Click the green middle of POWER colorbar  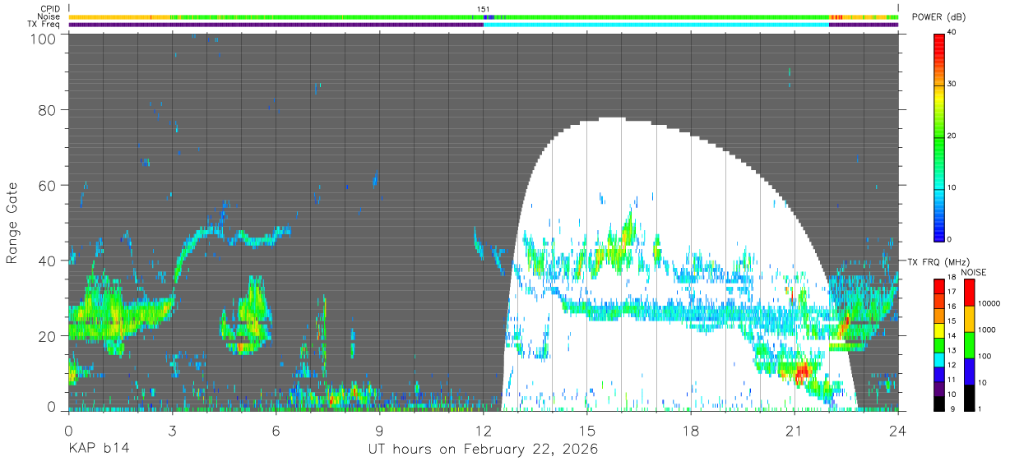939,136
